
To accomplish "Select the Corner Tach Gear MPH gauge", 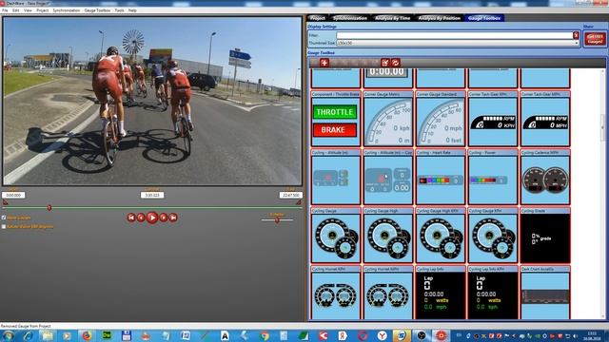I will pyautogui.click(x=545, y=119).
